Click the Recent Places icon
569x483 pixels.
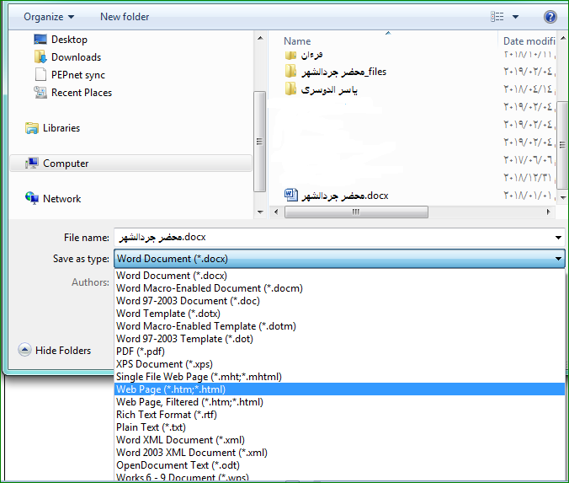pos(40,93)
